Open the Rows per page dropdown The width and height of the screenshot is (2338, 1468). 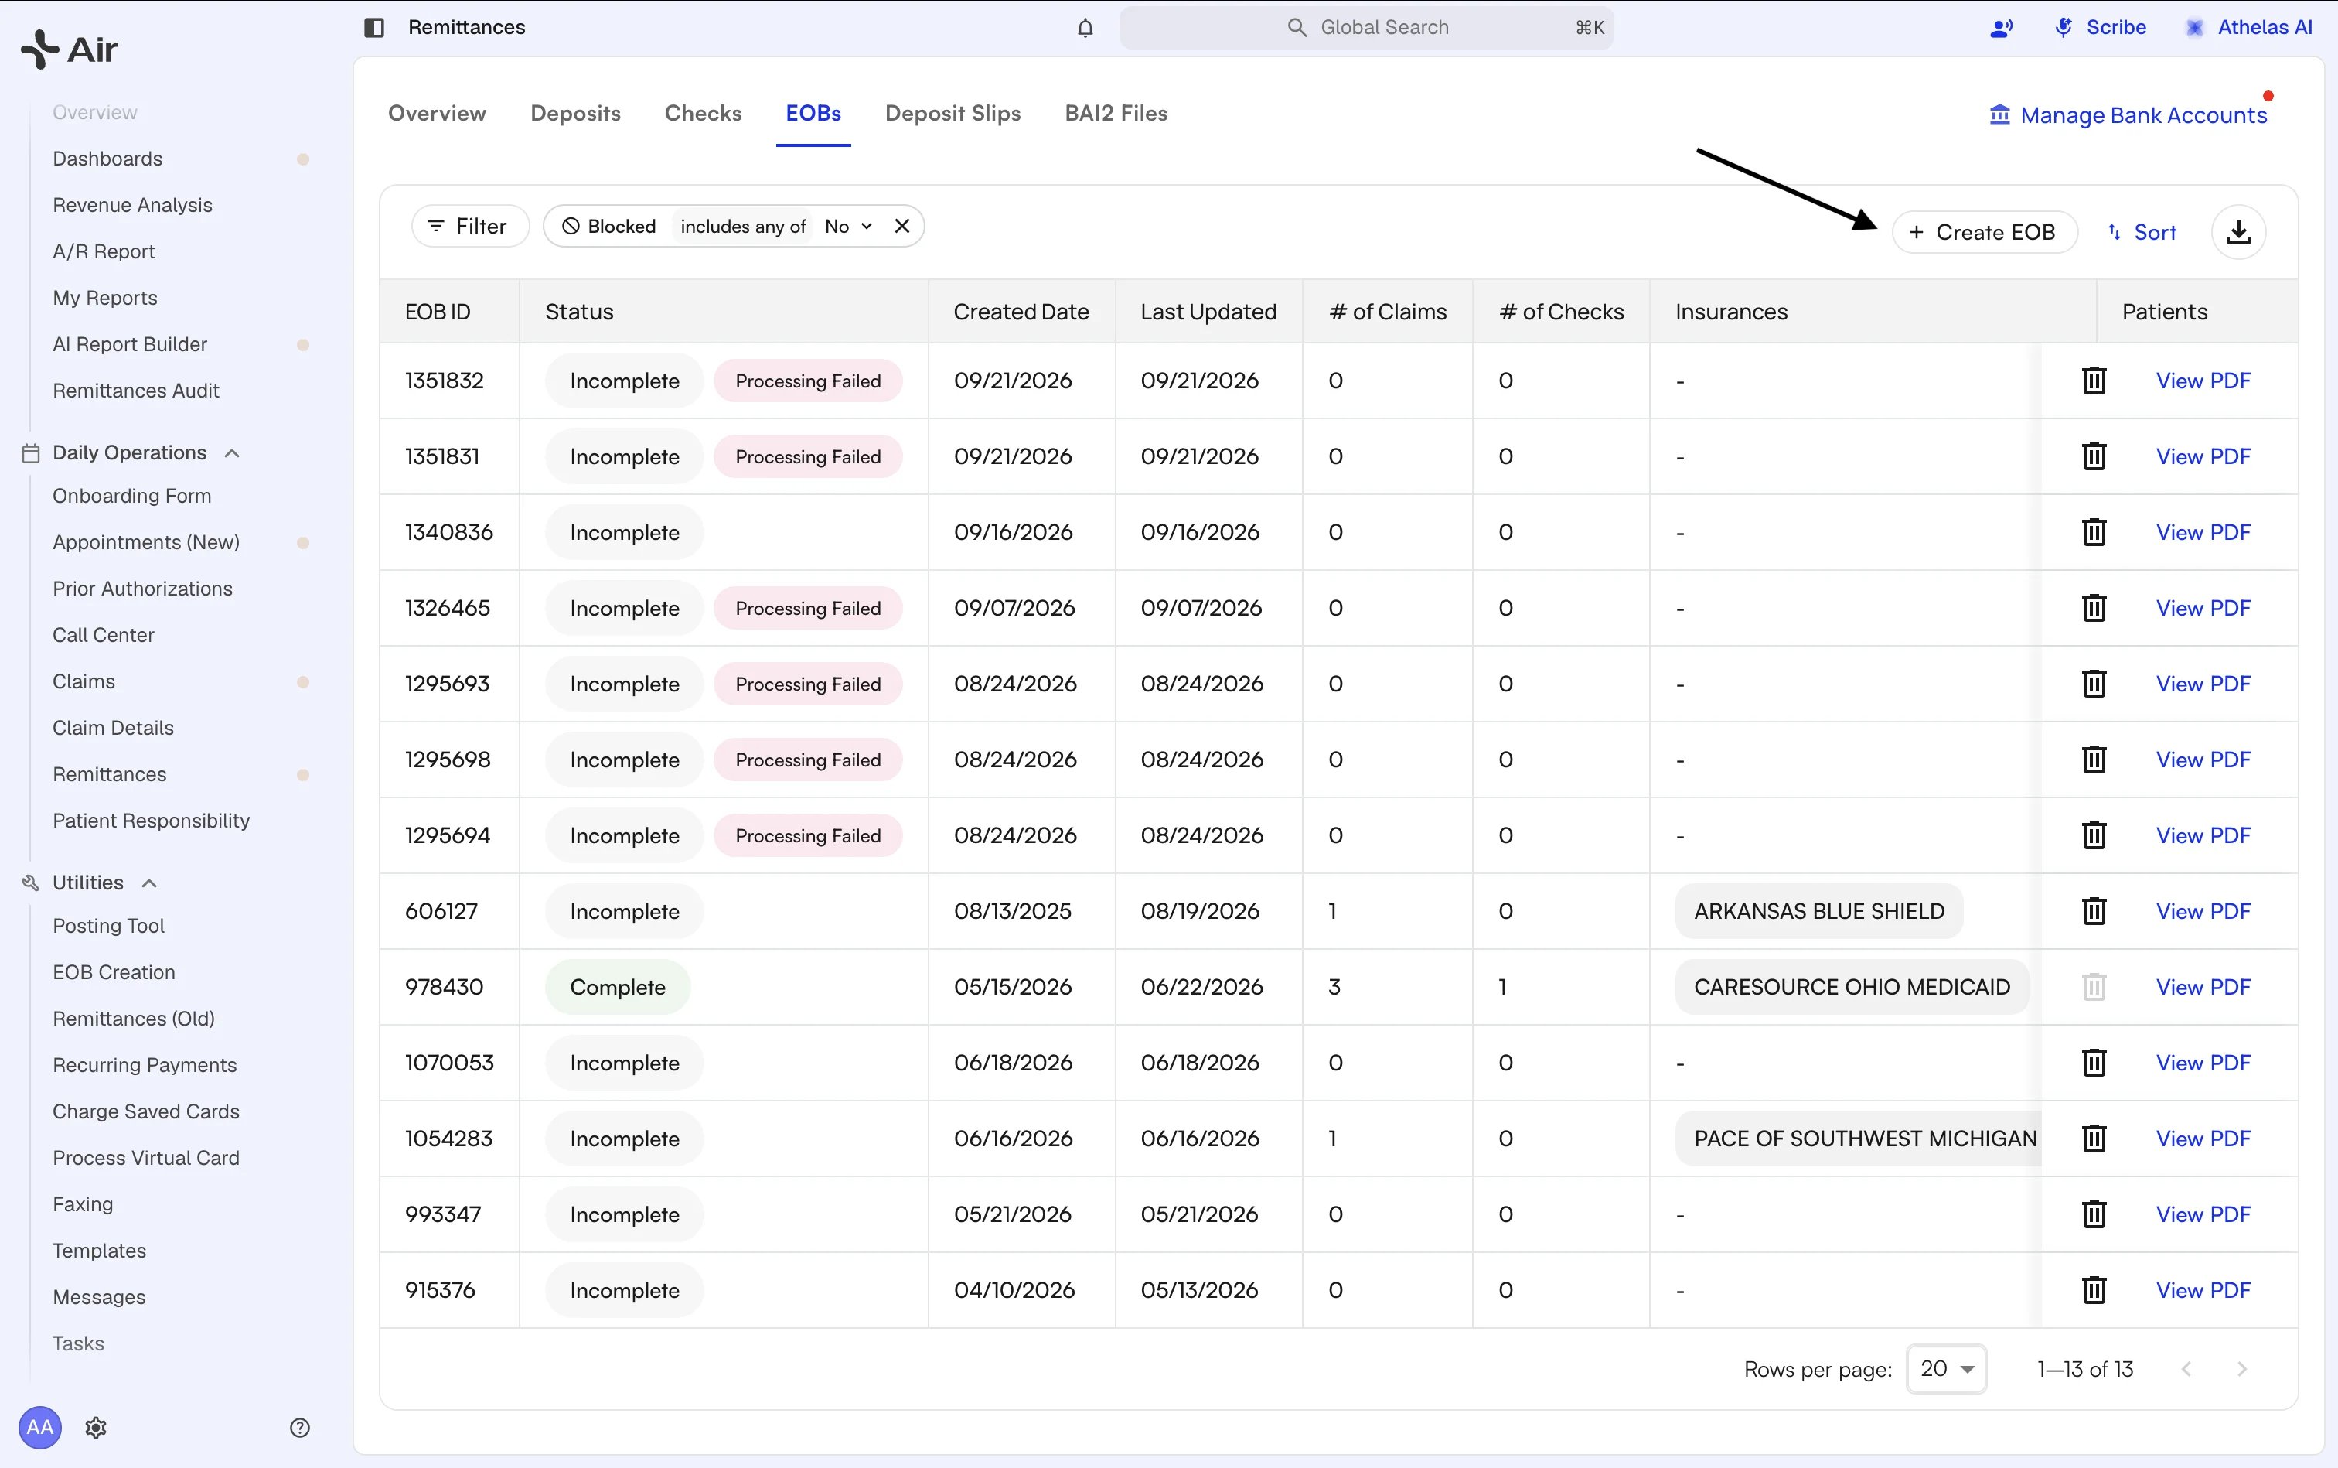coord(1946,1369)
